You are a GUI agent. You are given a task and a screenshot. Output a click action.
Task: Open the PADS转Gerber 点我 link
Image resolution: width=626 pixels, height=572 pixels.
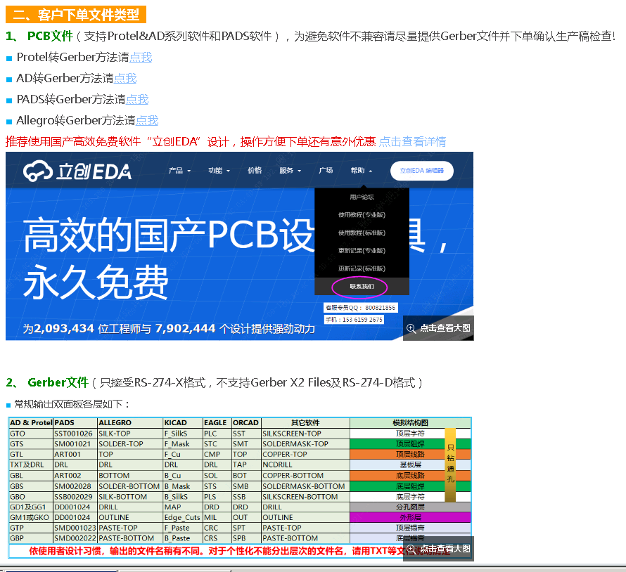(x=137, y=100)
